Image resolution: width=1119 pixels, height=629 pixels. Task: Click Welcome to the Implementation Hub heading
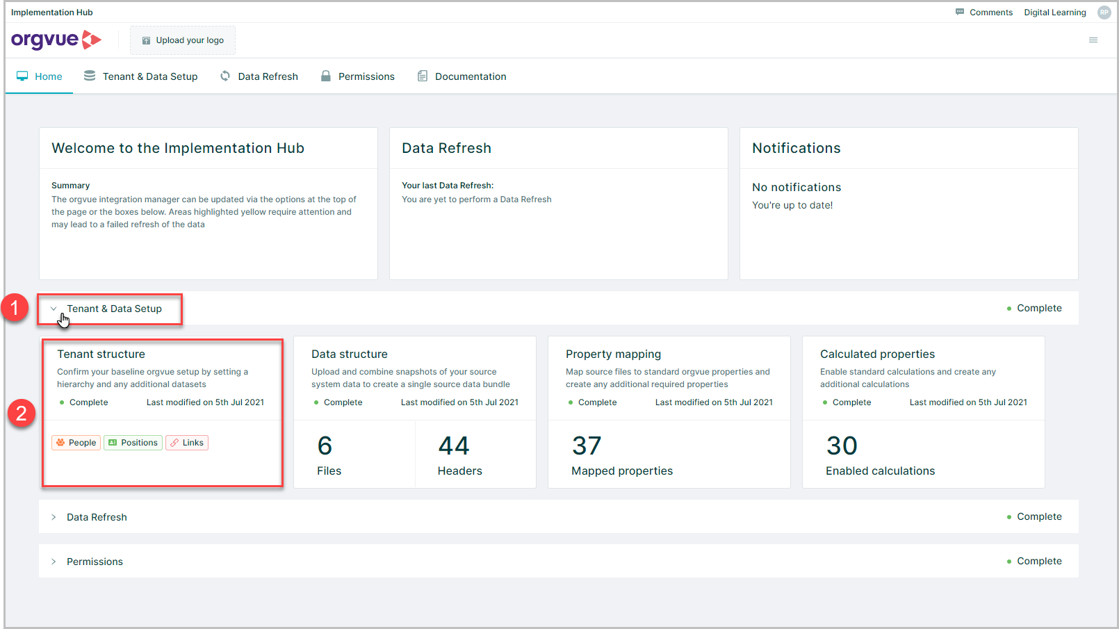(178, 148)
